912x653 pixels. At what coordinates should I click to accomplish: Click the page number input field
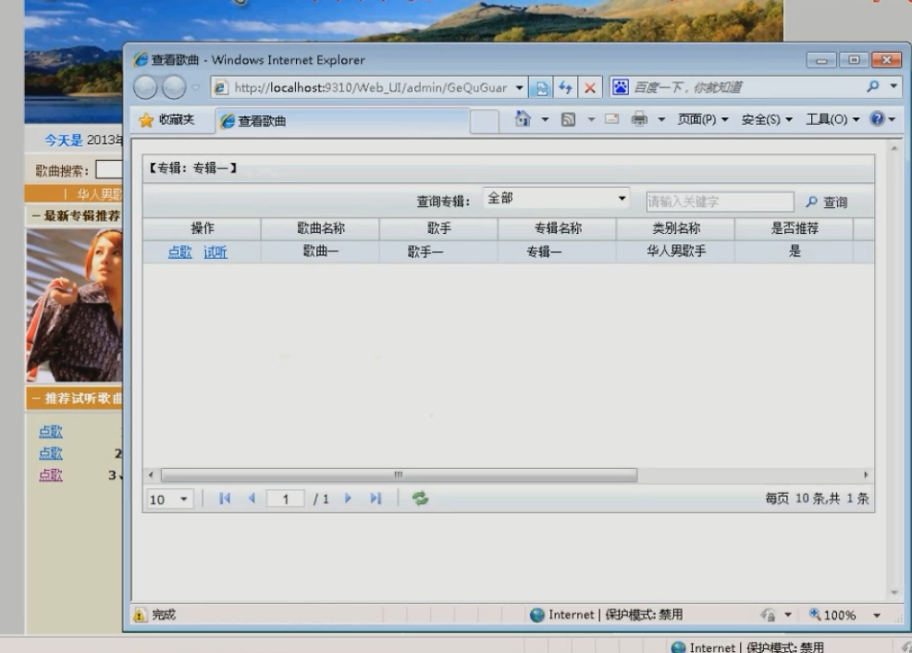(x=285, y=499)
